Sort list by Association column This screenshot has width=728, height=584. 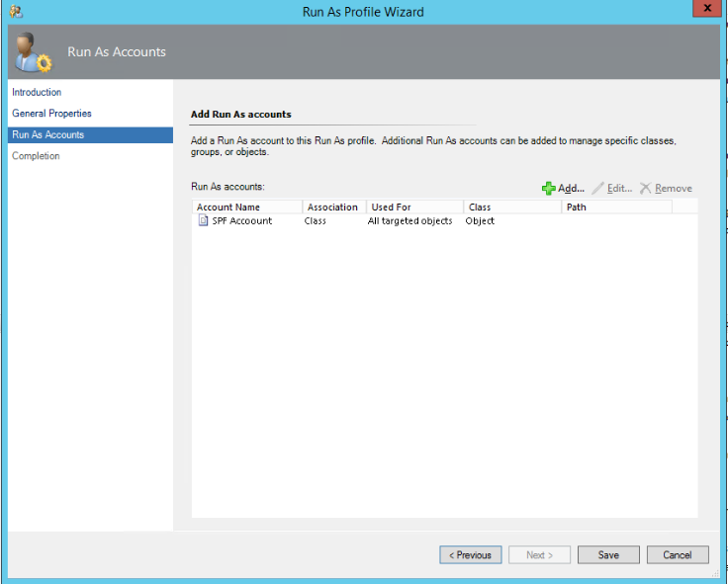click(x=333, y=207)
